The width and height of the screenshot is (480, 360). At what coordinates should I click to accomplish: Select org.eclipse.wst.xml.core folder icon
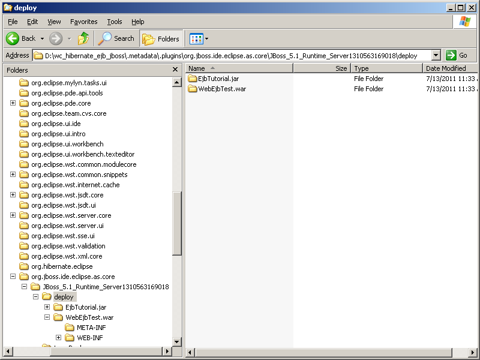coord(23,256)
